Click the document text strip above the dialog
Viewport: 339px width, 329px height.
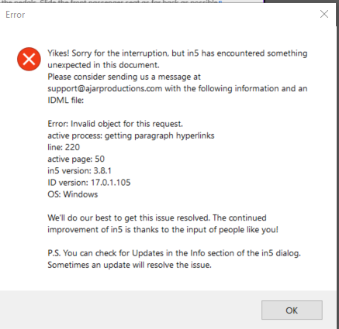pos(111,2)
